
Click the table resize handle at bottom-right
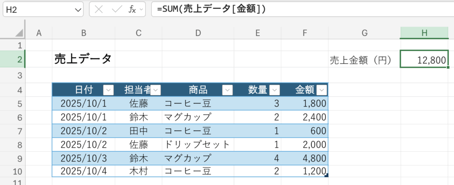click(326, 176)
